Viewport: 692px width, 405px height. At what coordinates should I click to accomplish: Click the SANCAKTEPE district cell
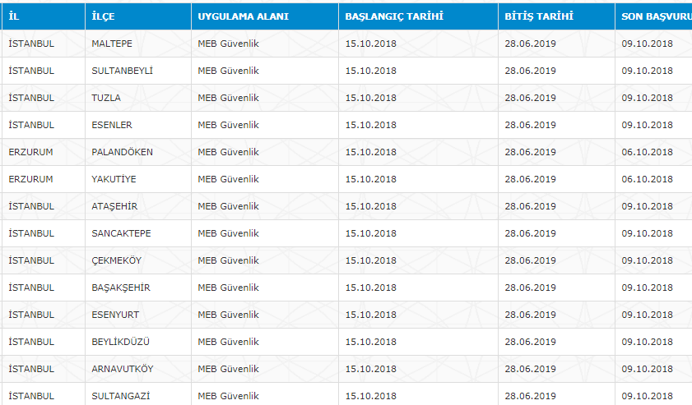(122, 233)
